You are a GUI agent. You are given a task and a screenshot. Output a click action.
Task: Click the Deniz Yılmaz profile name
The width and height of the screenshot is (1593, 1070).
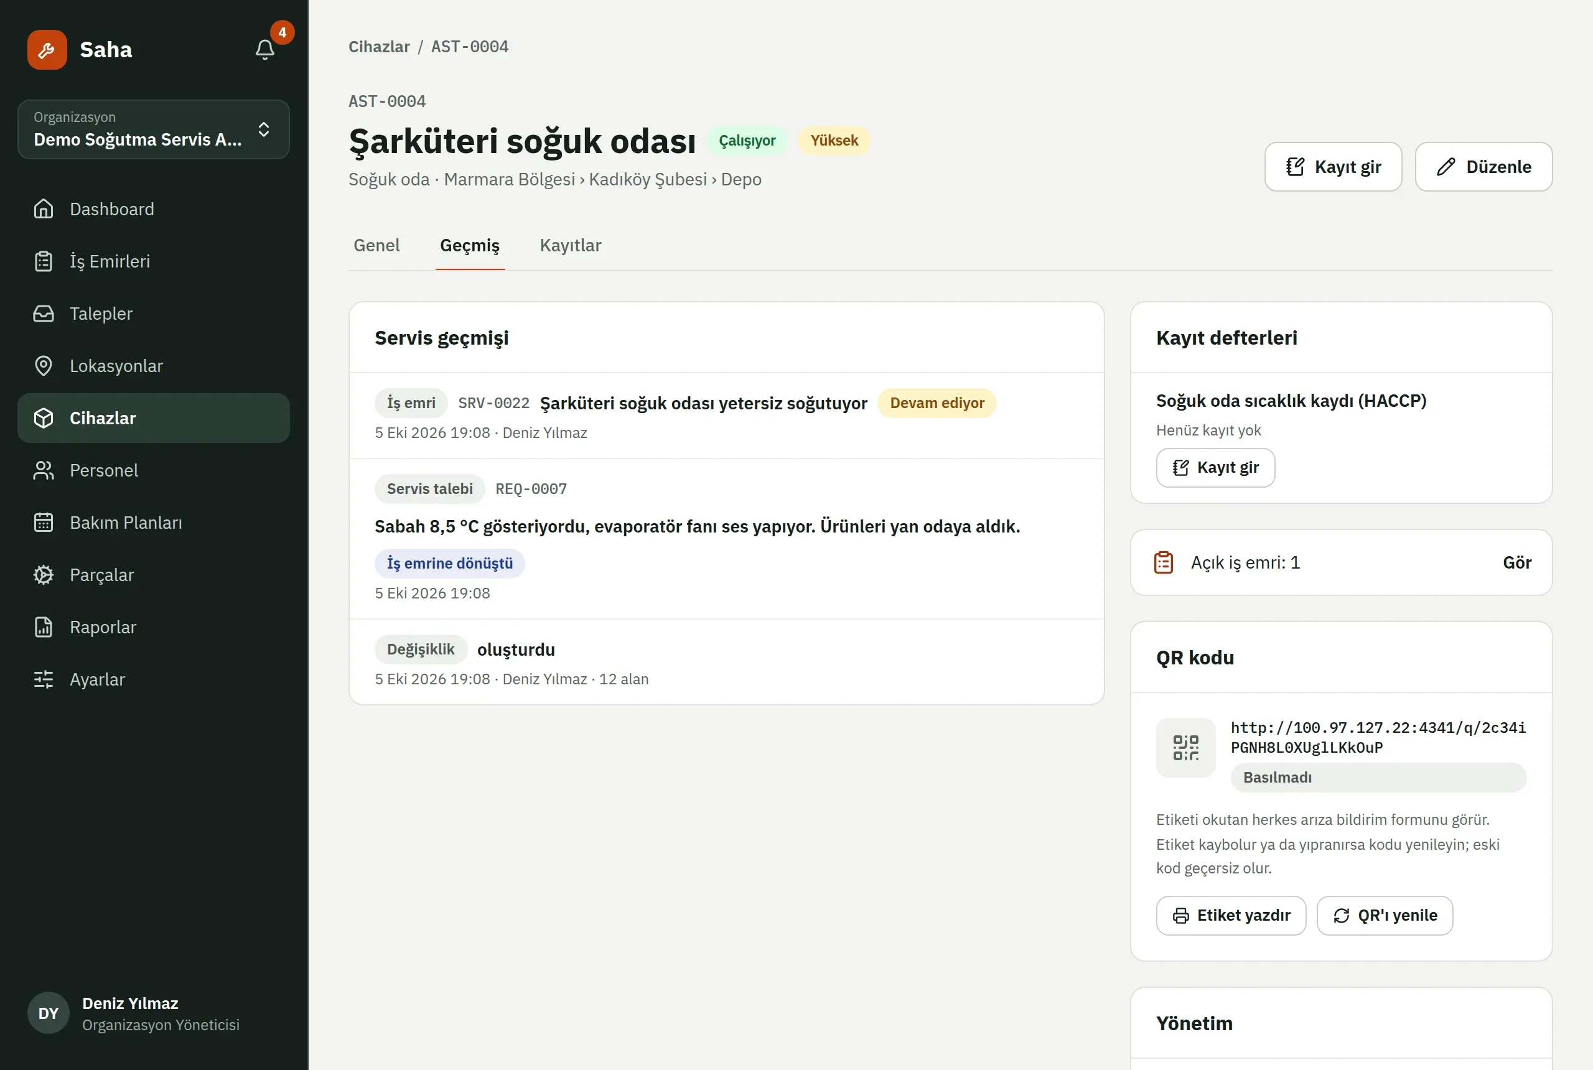(130, 1003)
